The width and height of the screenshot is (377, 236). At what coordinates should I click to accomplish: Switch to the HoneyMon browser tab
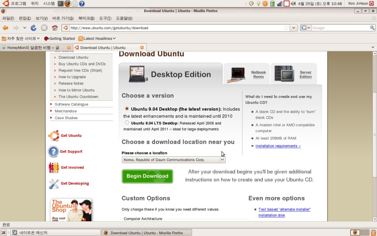36,48
